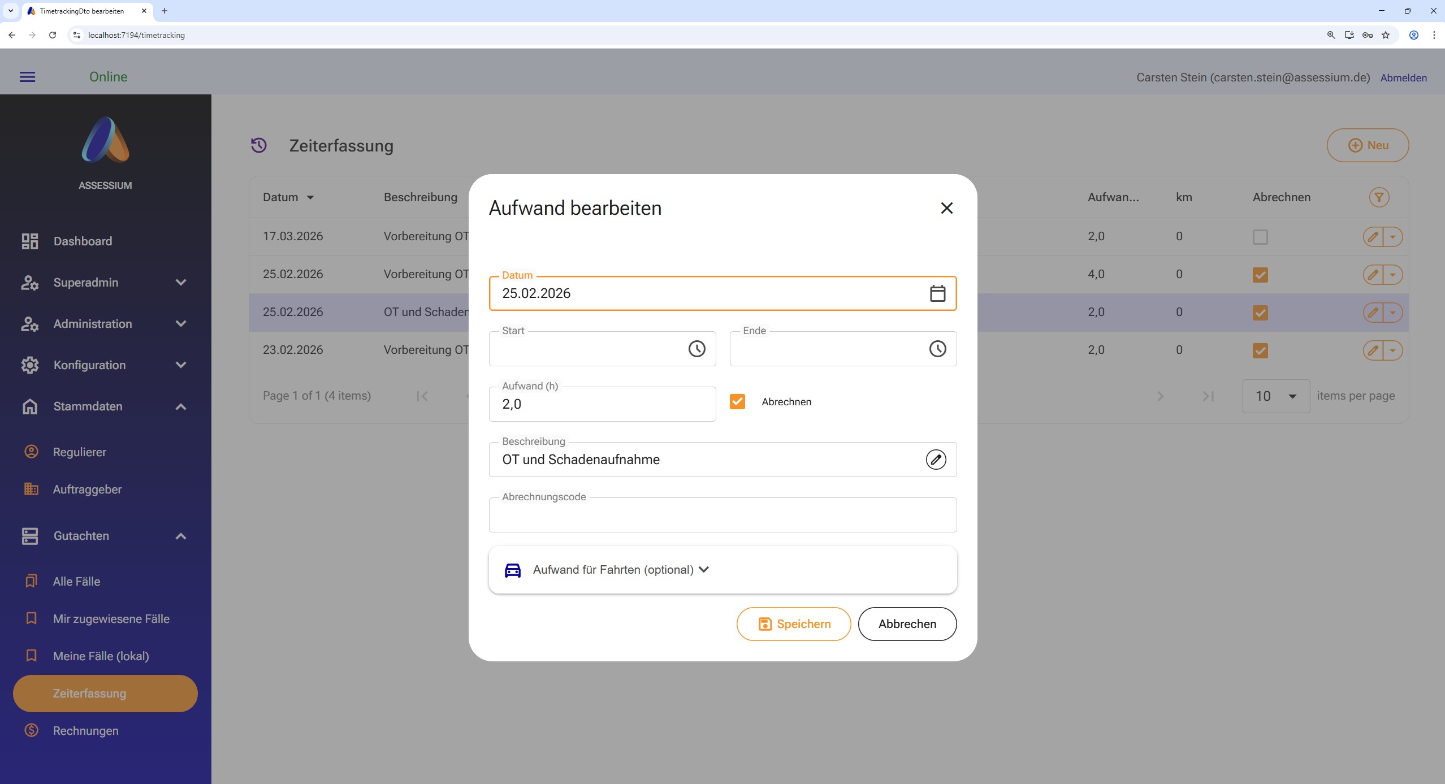The height and width of the screenshot is (784, 1445).
Task: Go to Alle Fälle in sidebar
Action: tap(76, 582)
